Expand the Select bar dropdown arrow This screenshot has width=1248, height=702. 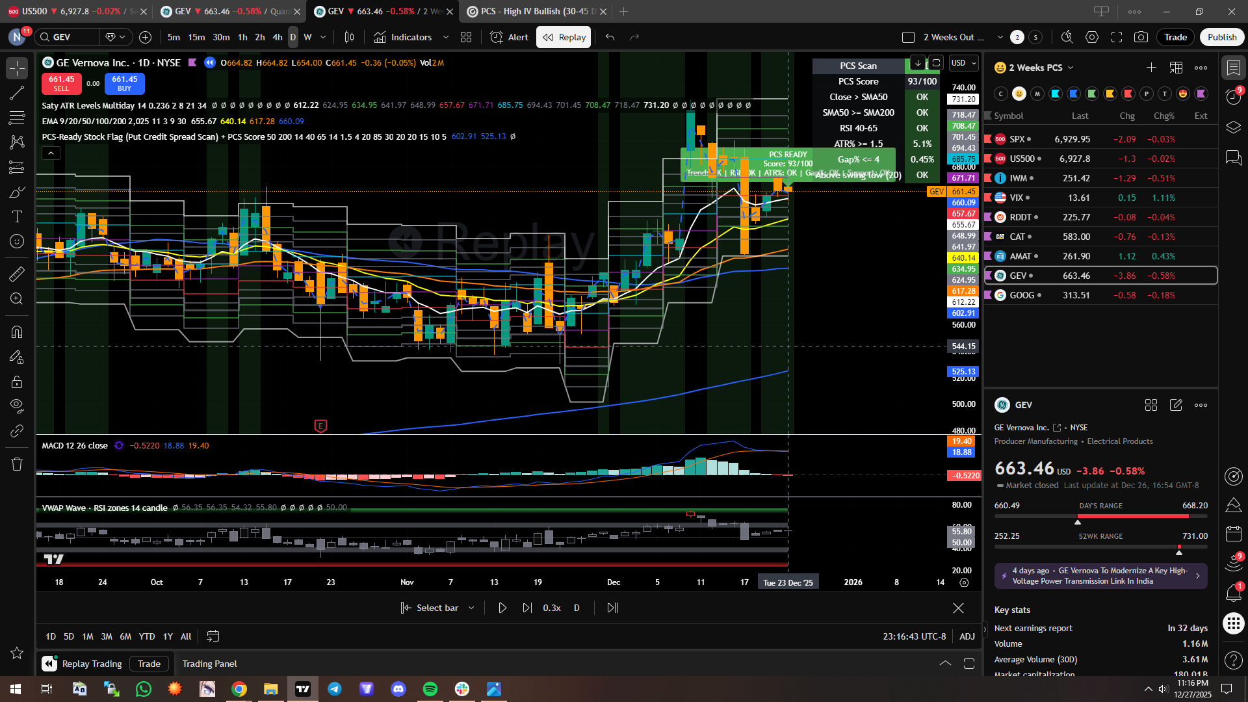click(471, 608)
